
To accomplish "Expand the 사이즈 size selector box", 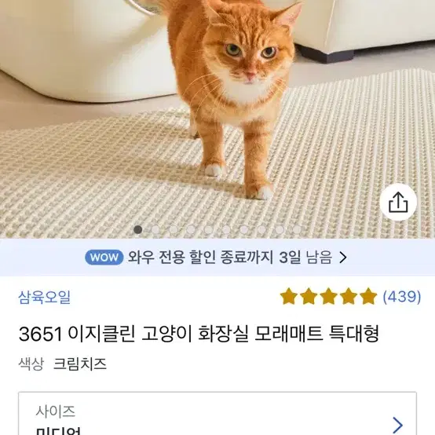I will click(x=217, y=413).
